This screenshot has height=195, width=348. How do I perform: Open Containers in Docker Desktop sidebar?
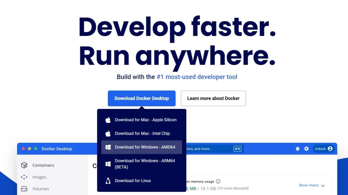click(x=43, y=165)
